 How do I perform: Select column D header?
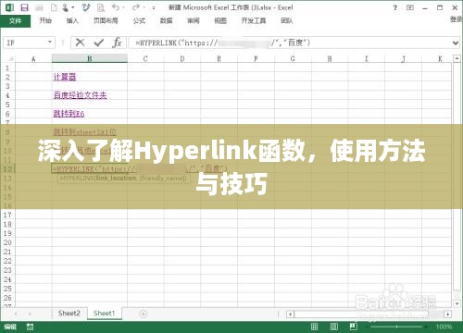point(182,58)
